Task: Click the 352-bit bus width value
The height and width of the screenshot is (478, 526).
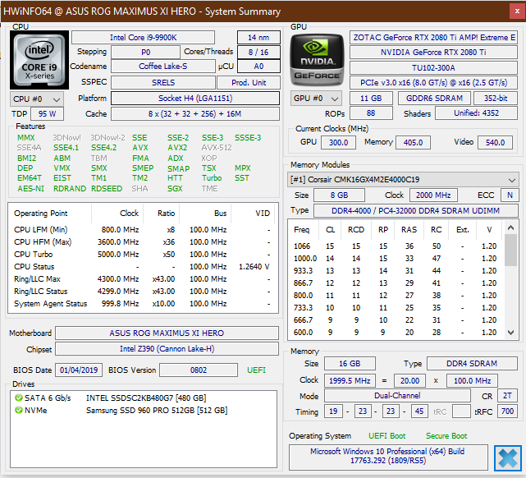Action: tap(496, 99)
